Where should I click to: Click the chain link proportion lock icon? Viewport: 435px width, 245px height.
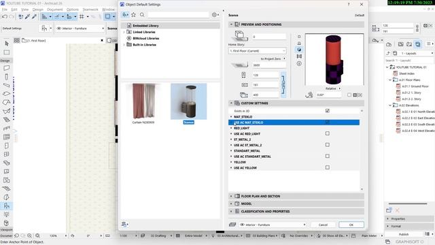click(x=283, y=84)
